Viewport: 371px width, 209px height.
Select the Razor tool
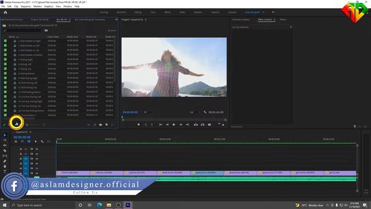tap(5, 150)
